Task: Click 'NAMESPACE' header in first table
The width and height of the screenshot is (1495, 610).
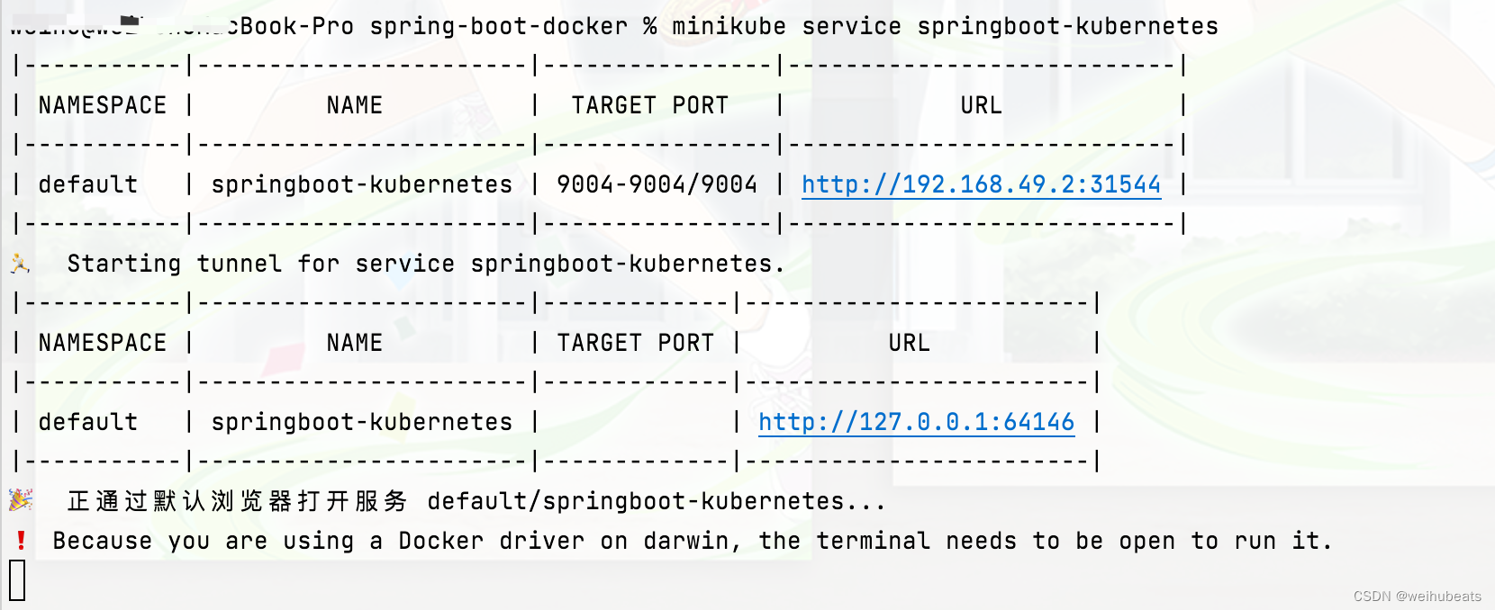Action: 102,105
